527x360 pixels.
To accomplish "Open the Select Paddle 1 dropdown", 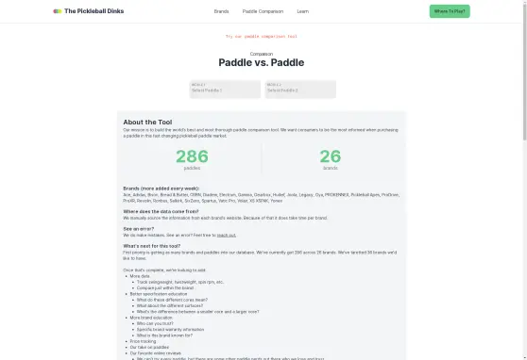I will pos(225,90).
